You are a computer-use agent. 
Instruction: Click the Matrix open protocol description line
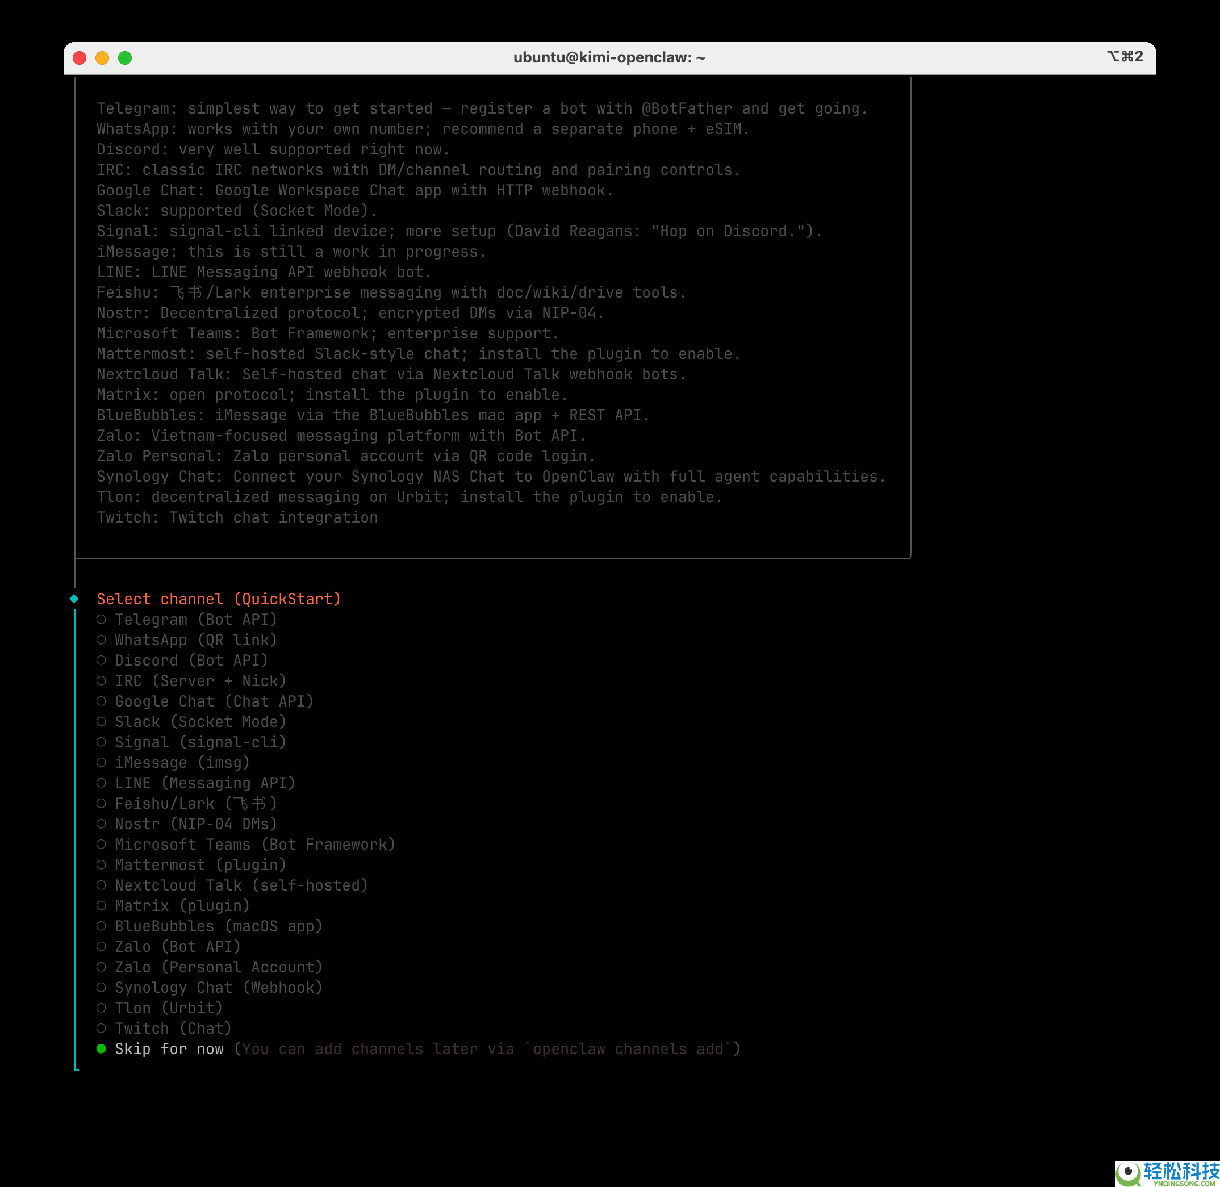[332, 395]
